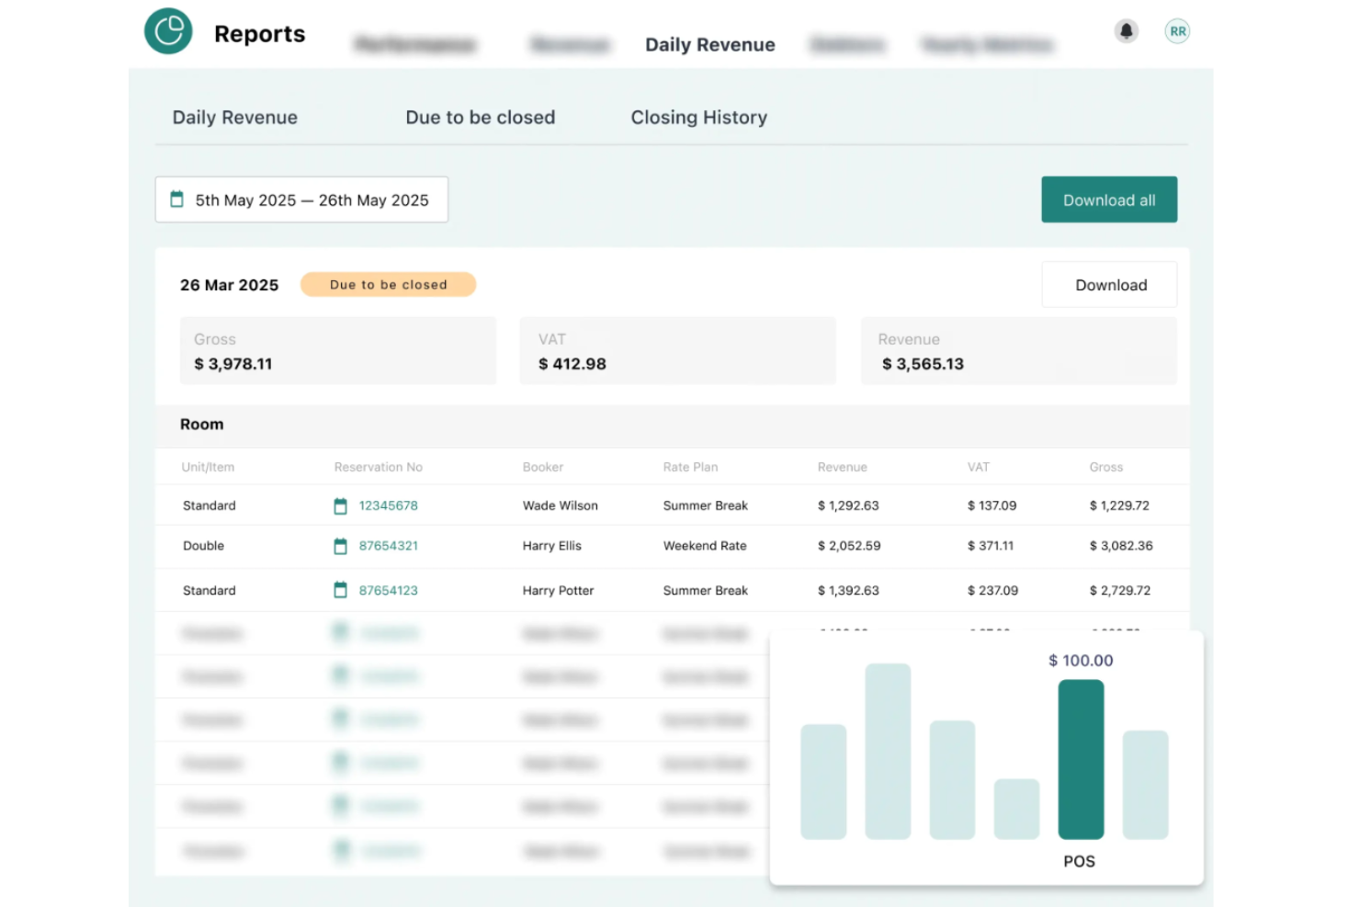The image size is (1360, 907).
Task: Click the Download all button
Action: point(1108,199)
